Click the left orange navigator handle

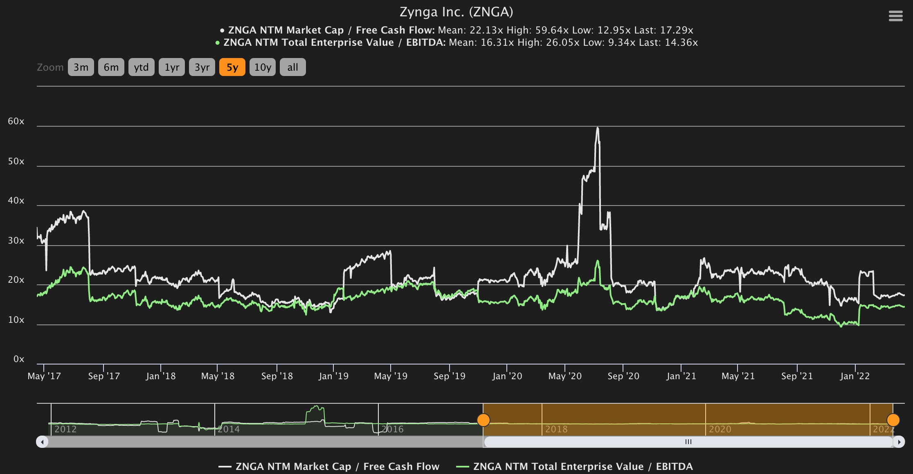point(483,420)
